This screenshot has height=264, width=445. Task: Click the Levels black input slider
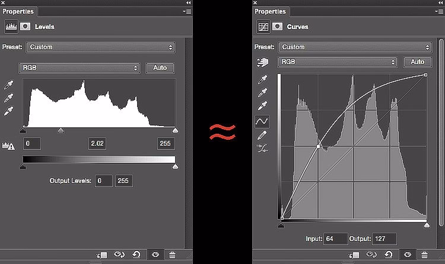click(x=23, y=130)
